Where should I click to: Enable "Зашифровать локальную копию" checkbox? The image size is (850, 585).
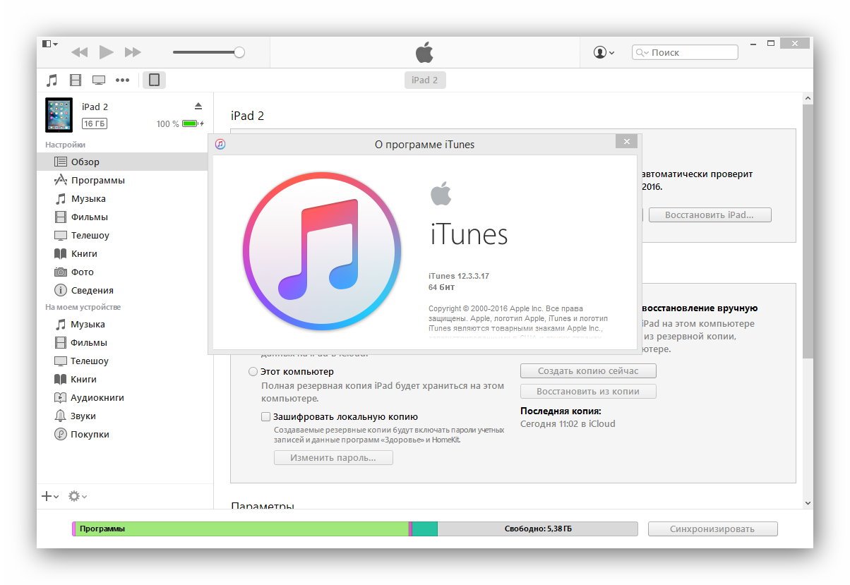click(x=265, y=417)
